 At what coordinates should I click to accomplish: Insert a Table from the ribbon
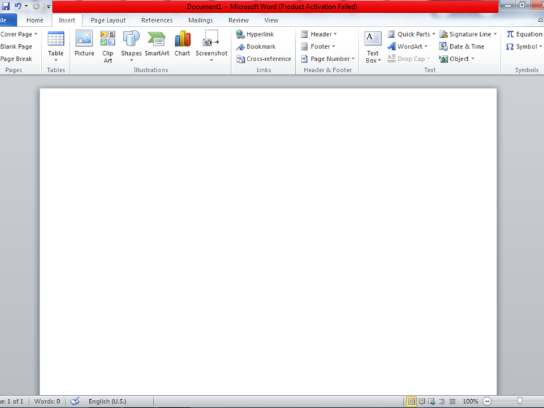56,46
